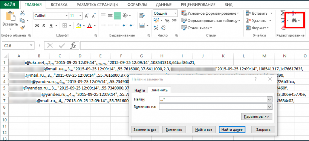
Task: Click the Insert function fx icon
Action: point(73,45)
